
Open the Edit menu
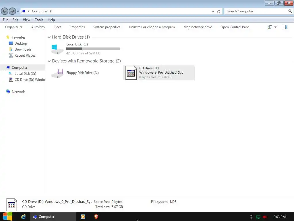[16, 20]
